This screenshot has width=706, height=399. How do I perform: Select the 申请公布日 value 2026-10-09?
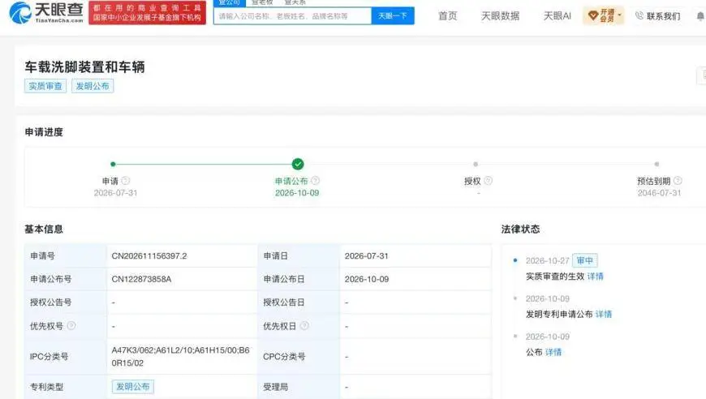point(367,279)
